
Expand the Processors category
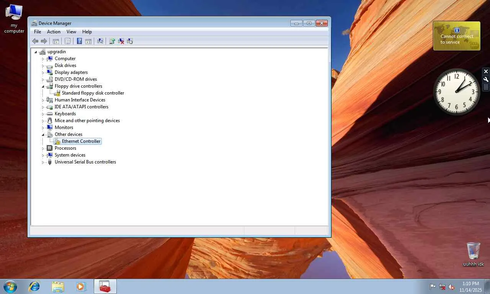[x=43, y=149]
